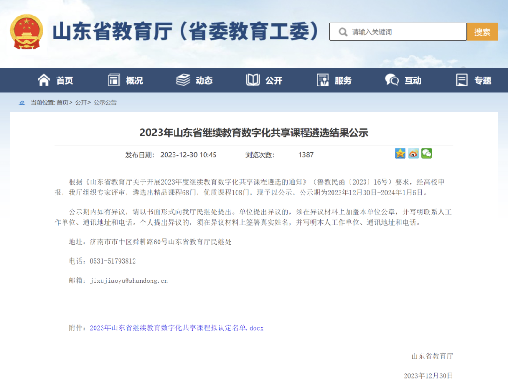Viewport: 508px width, 382px height.
Task: Go to 公开 in the breadcrumb
Action: coord(81,102)
